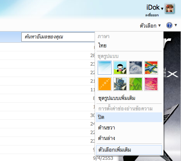181x161 pixels.
Task: Expand the arrow next to help icon
Action: coord(176,25)
